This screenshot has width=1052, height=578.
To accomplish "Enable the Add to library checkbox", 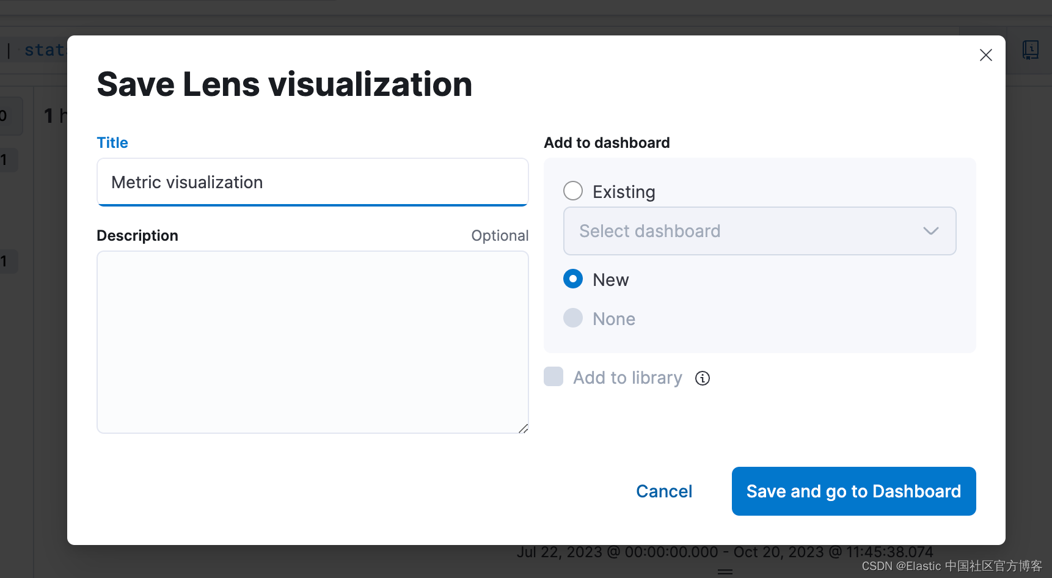I will pyautogui.click(x=553, y=377).
